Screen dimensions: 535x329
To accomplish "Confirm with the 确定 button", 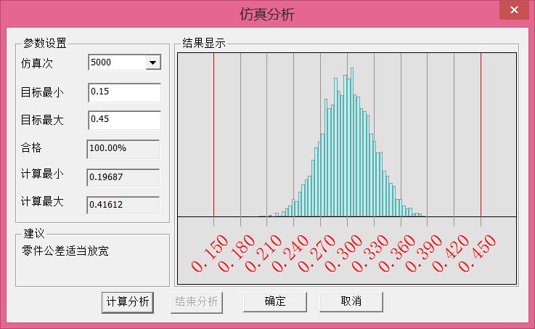I will coord(275,301).
